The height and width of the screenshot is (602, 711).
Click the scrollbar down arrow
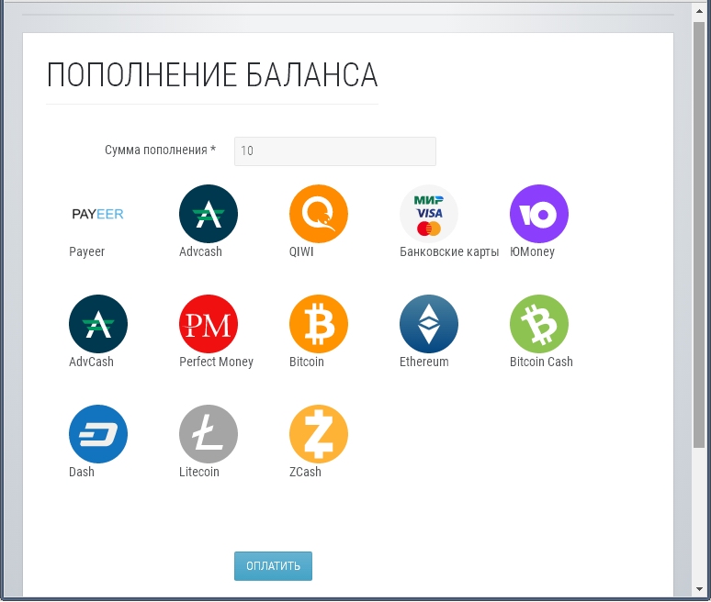pos(699,589)
